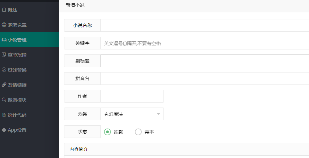Focus the 关键字 keywords input field

click(x=204, y=43)
